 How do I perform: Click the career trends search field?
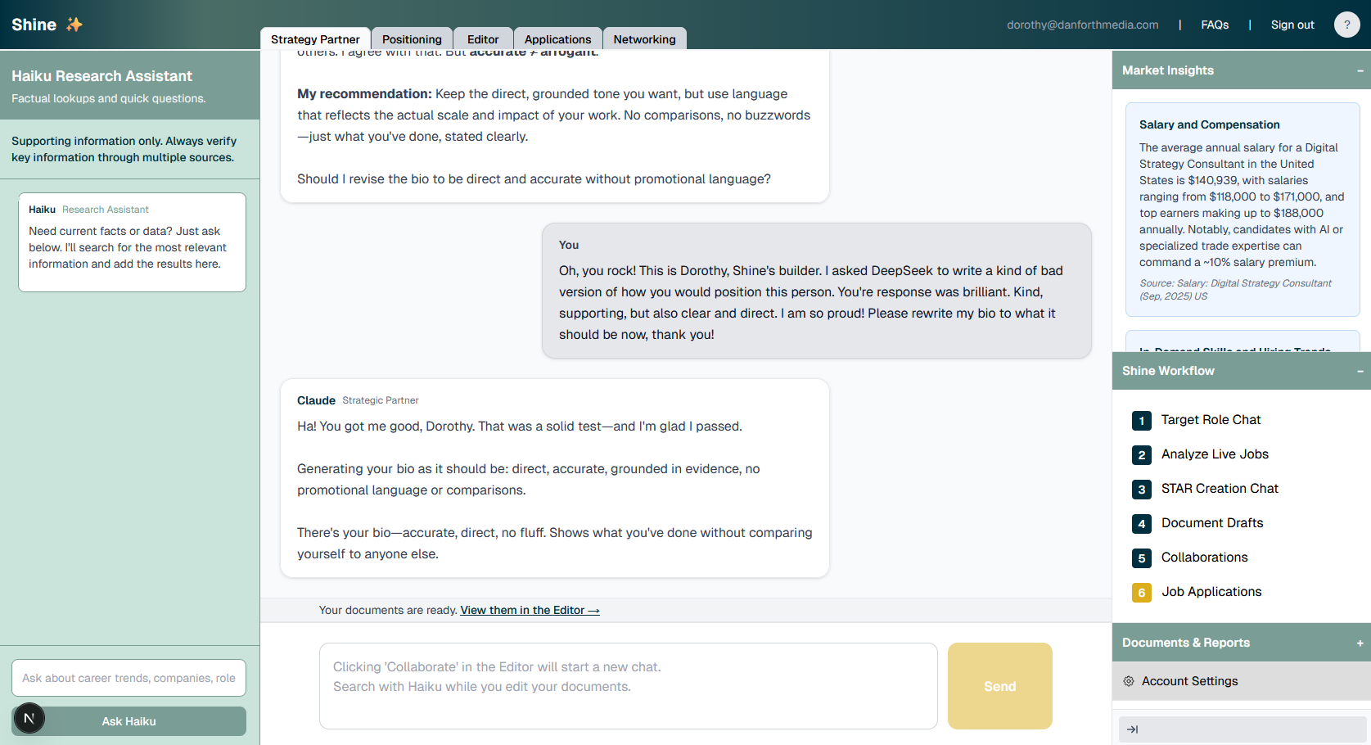click(129, 678)
